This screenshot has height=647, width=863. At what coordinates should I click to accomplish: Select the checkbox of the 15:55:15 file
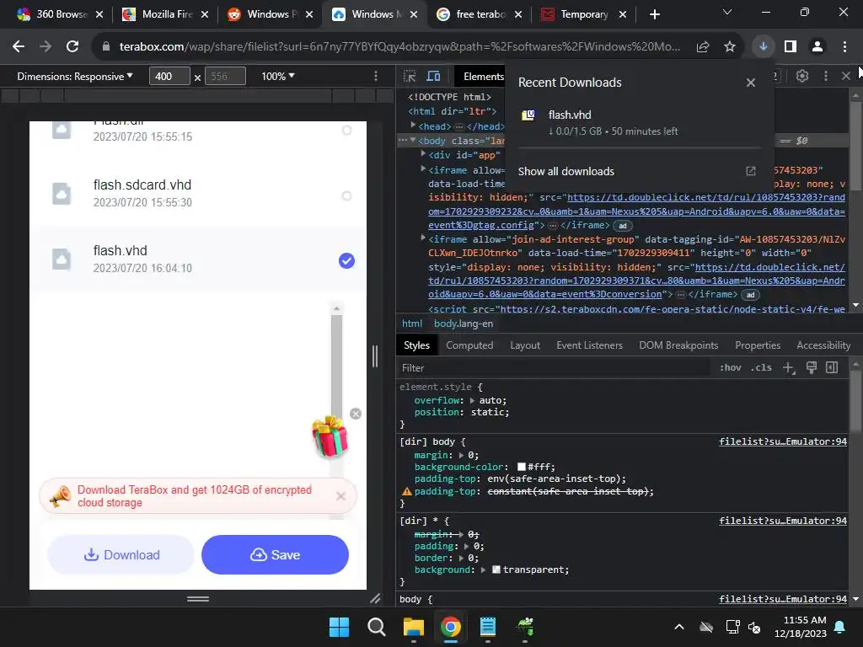[346, 131]
